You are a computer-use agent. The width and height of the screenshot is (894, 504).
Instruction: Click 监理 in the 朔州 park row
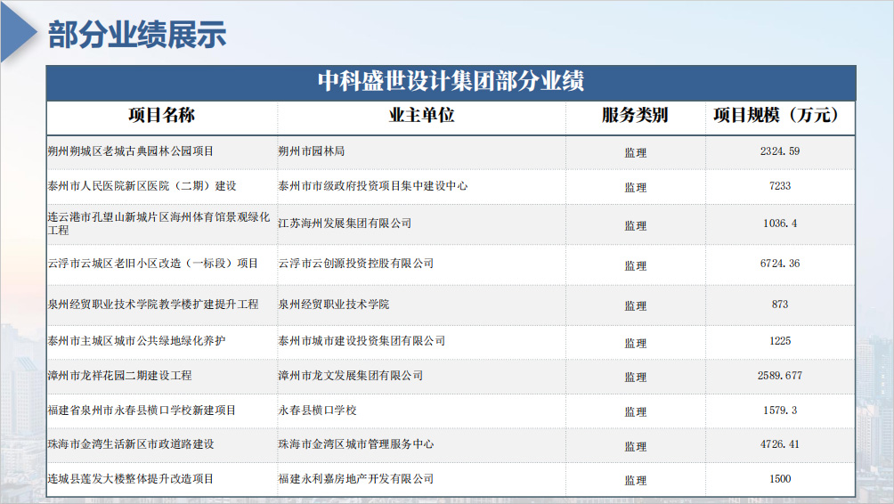635,153
